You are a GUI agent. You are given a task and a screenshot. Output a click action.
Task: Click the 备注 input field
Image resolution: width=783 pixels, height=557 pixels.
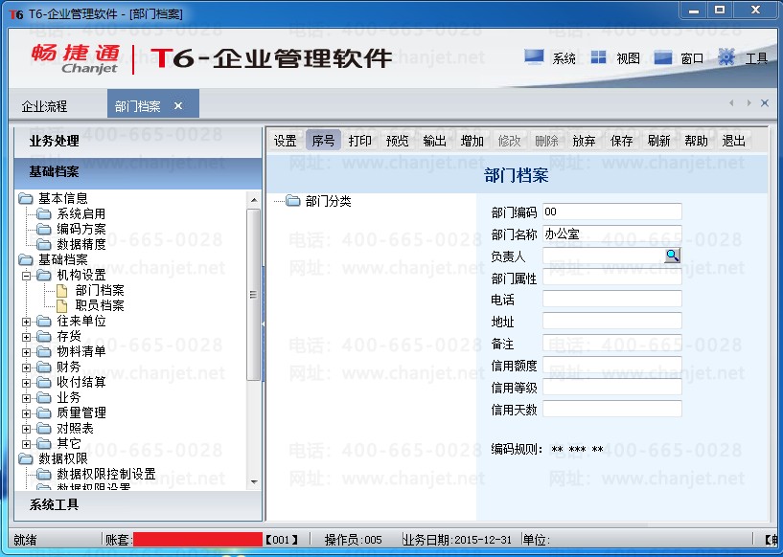(x=611, y=343)
